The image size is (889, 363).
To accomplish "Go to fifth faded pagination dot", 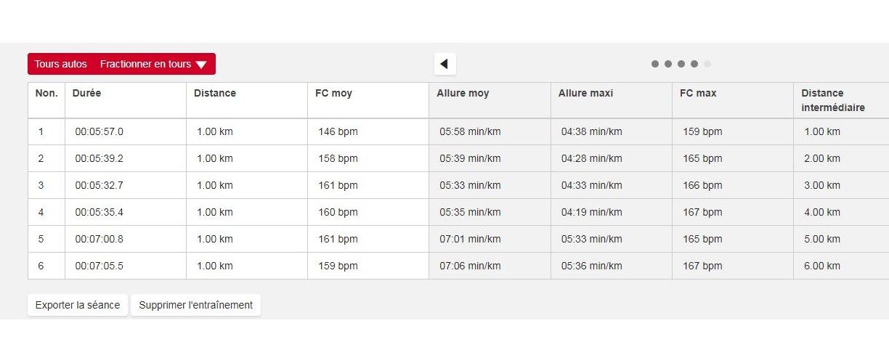I will click(707, 64).
